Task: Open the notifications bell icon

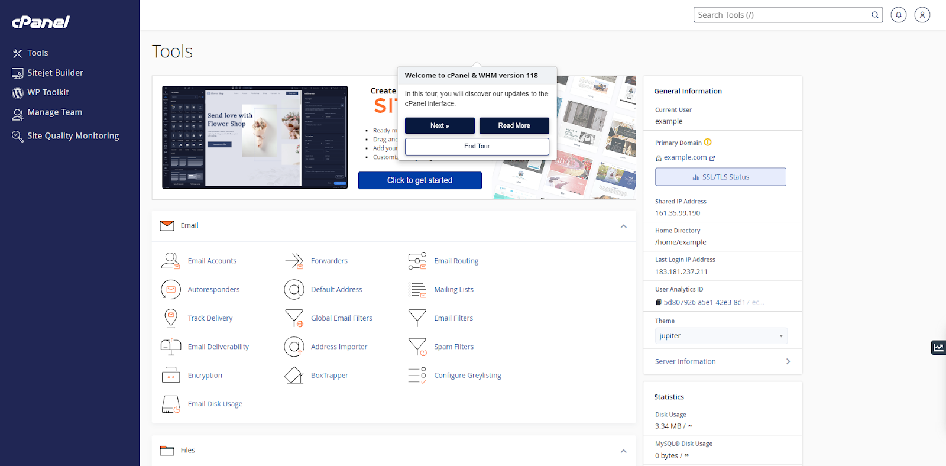Action: (899, 15)
